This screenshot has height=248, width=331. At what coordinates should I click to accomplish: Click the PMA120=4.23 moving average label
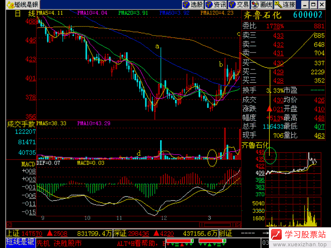tap(217, 13)
